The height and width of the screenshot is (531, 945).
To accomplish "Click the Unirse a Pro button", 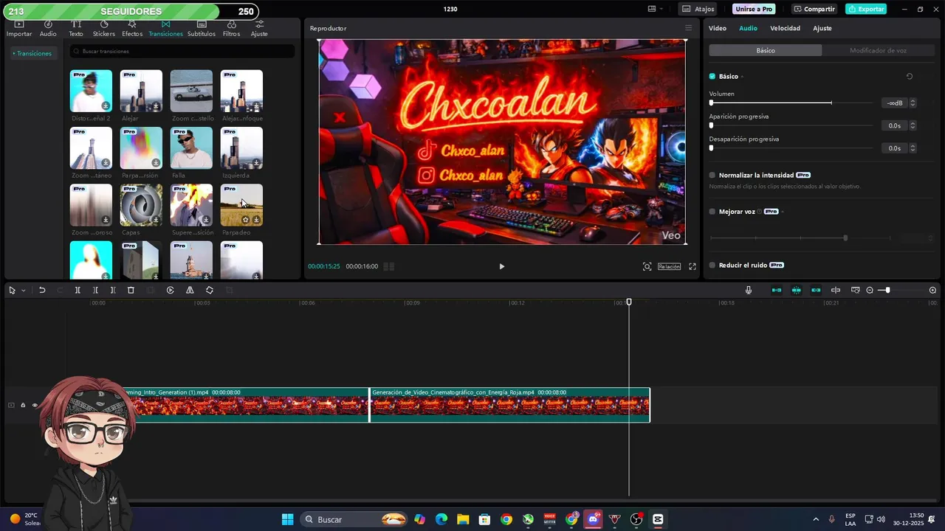I will pos(754,9).
